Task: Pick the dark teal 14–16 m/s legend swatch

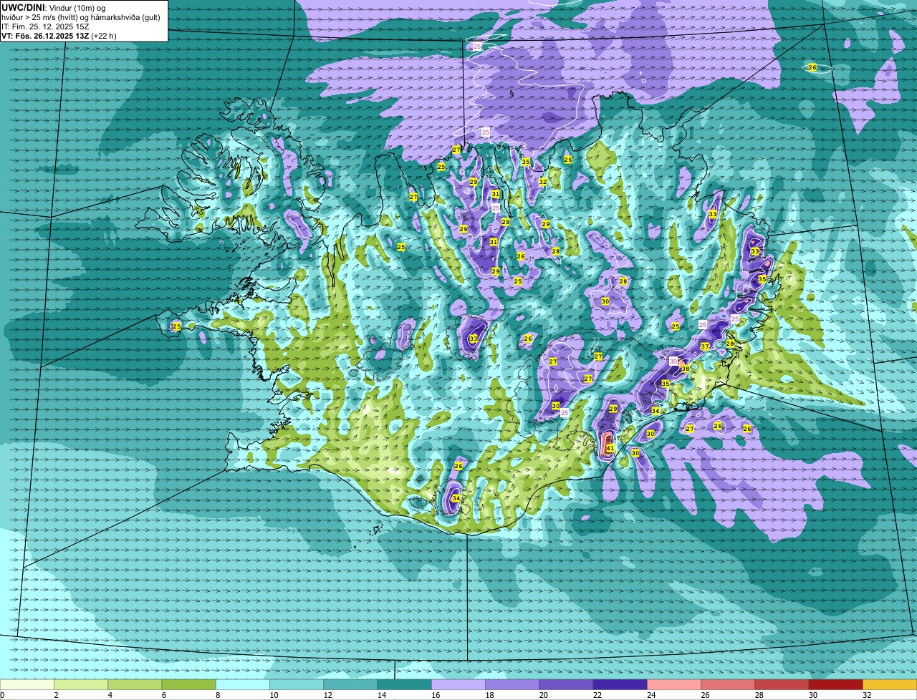Action: click(405, 684)
